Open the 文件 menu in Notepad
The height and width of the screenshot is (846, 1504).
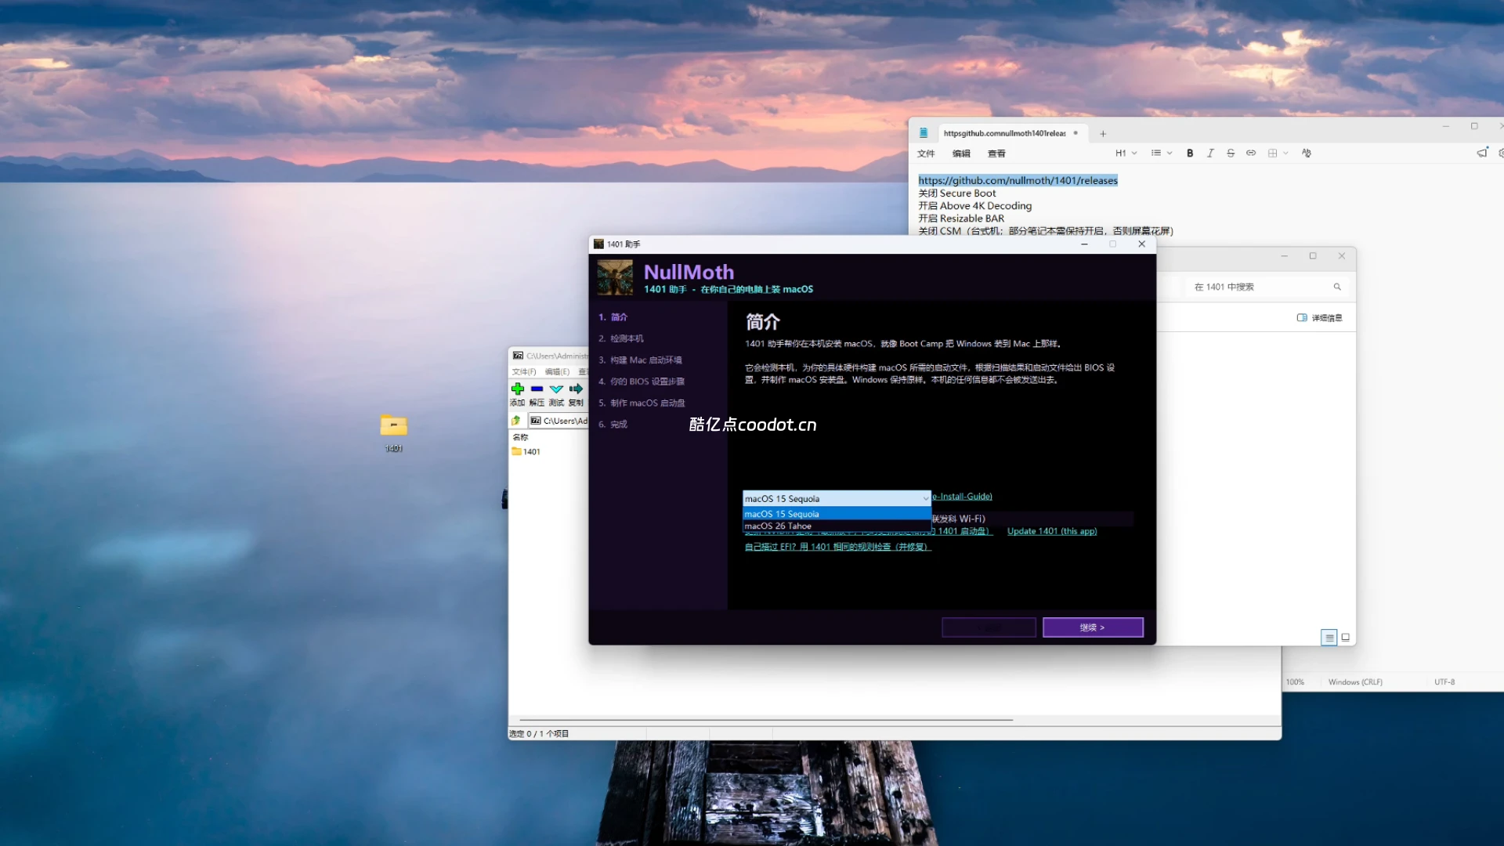[926, 154]
